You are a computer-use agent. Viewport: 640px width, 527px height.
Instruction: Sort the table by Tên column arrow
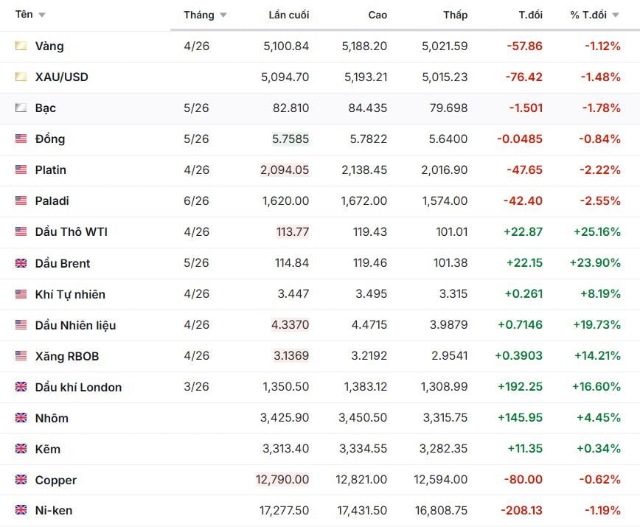(41, 15)
